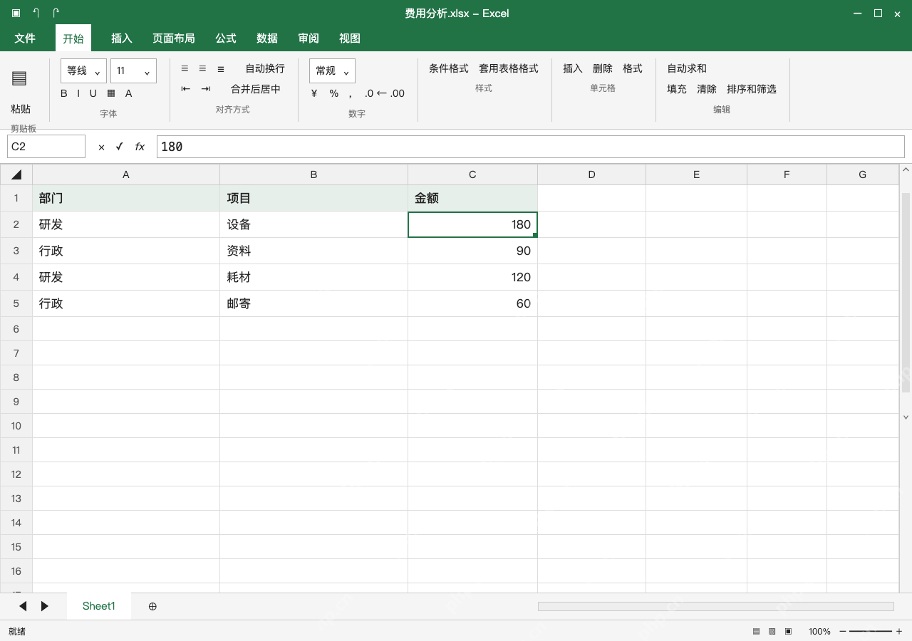Click the redo arrow in the title bar
912x641 pixels.
pos(56,13)
